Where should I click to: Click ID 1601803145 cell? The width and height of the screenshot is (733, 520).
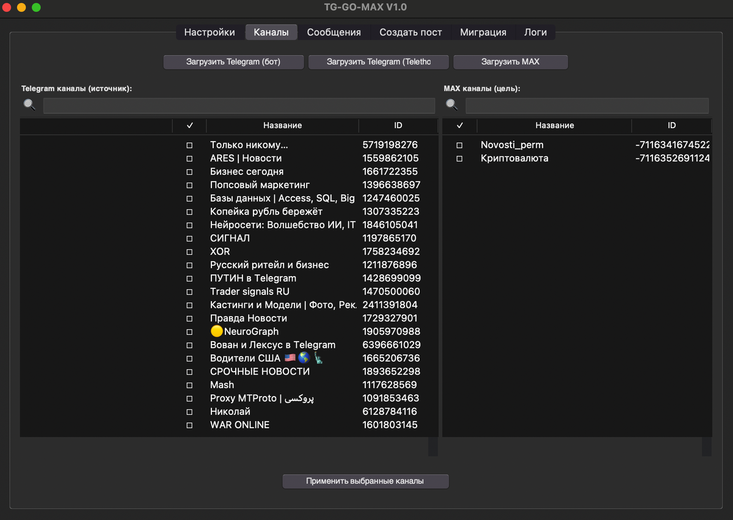(390, 425)
